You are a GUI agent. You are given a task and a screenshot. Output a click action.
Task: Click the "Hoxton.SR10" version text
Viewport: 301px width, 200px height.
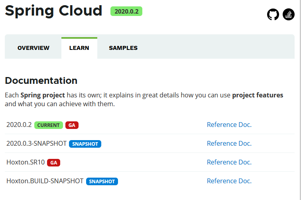tap(26, 162)
